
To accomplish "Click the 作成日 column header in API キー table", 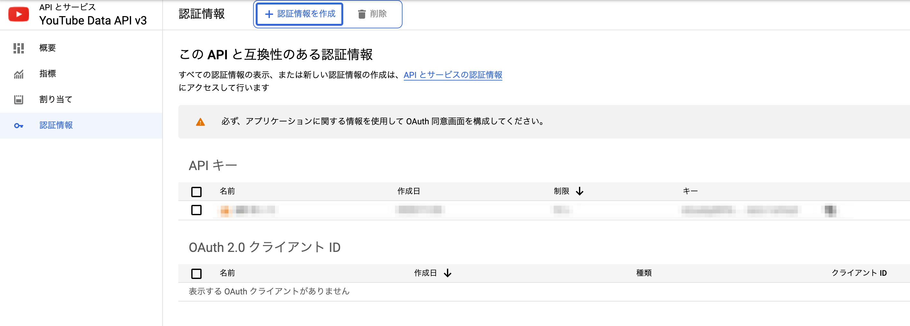I will point(408,191).
